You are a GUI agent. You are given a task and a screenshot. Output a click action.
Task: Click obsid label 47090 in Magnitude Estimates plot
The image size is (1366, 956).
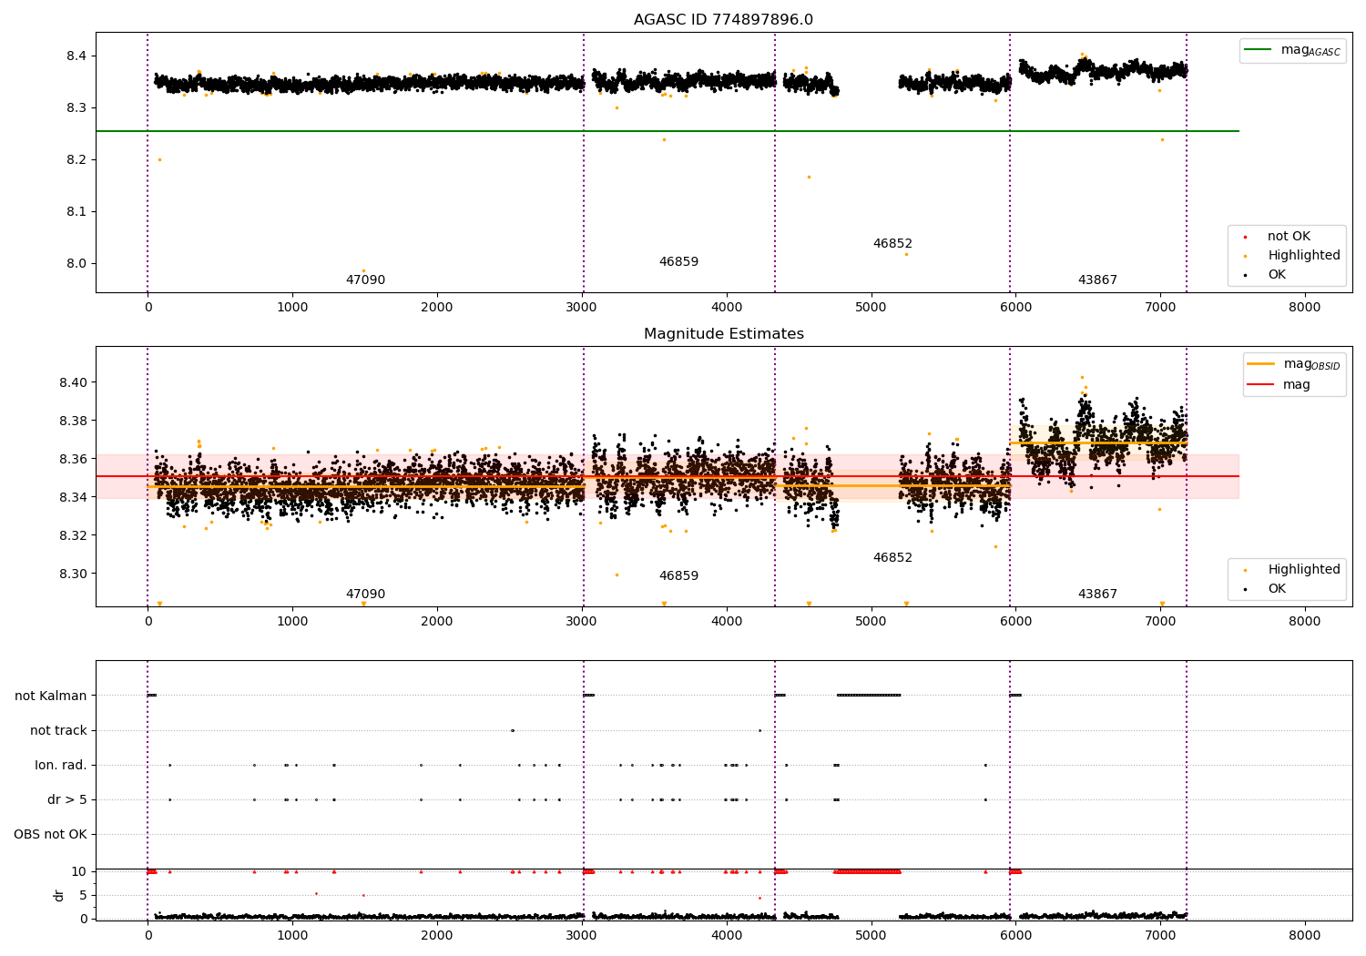coord(365,595)
